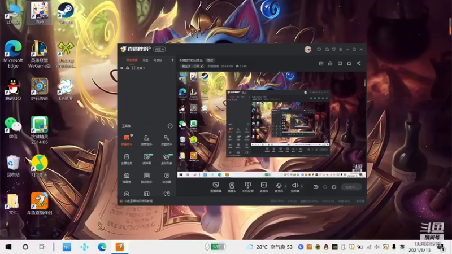Open the 原神 desktop shortcut
This screenshot has height=254, width=452.
(x=40, y=13)
